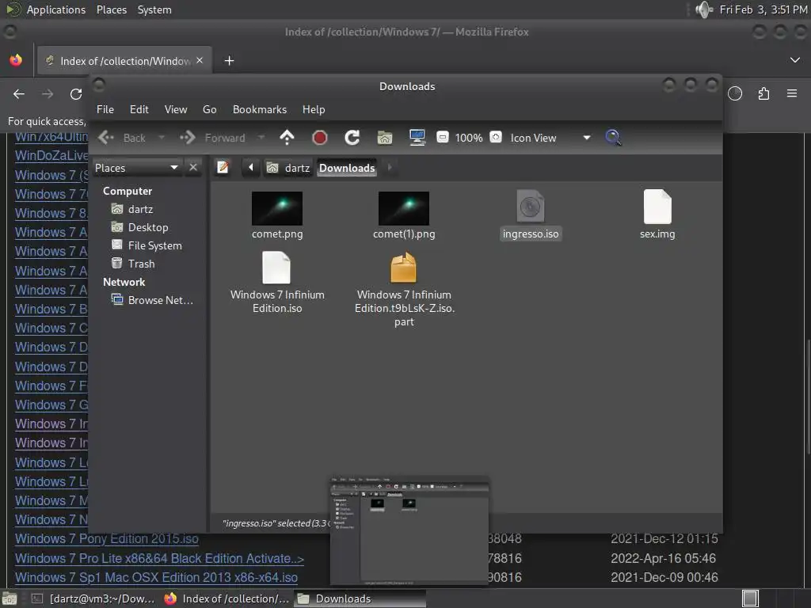This screenshot has width=811, height=608.
Task: Open the Places menu in top panel
Action: 112,9
